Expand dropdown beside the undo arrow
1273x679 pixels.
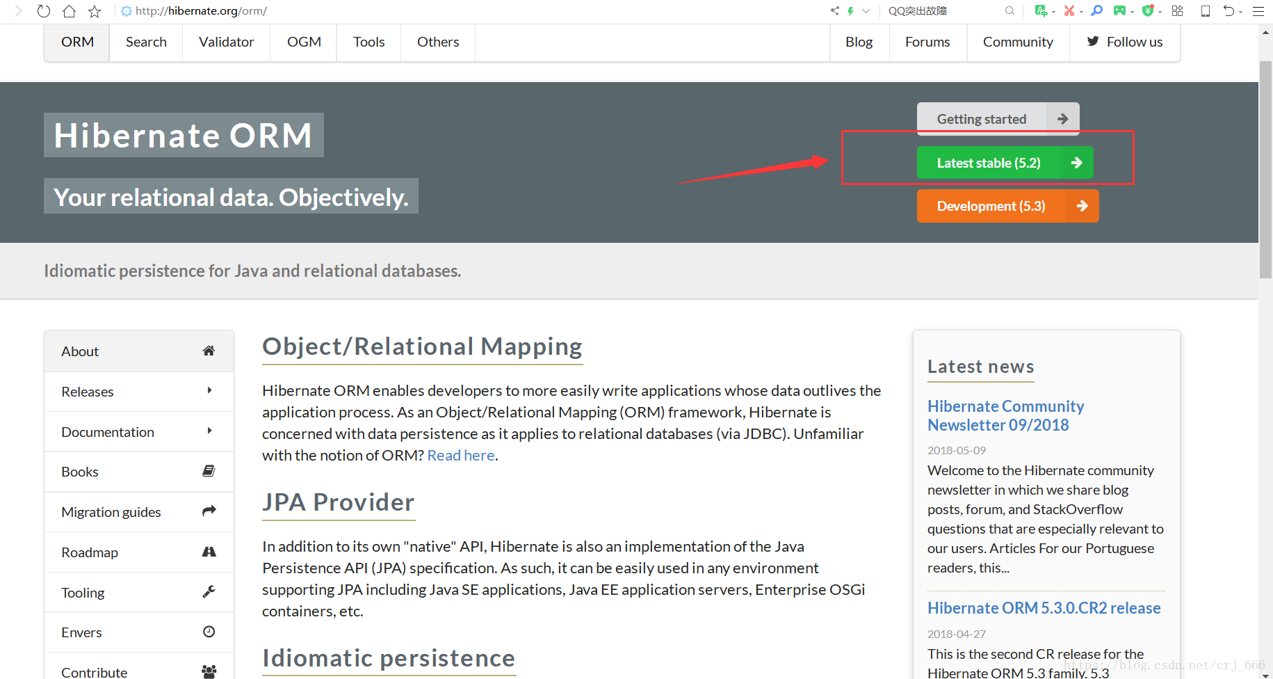coord(1241,12)
